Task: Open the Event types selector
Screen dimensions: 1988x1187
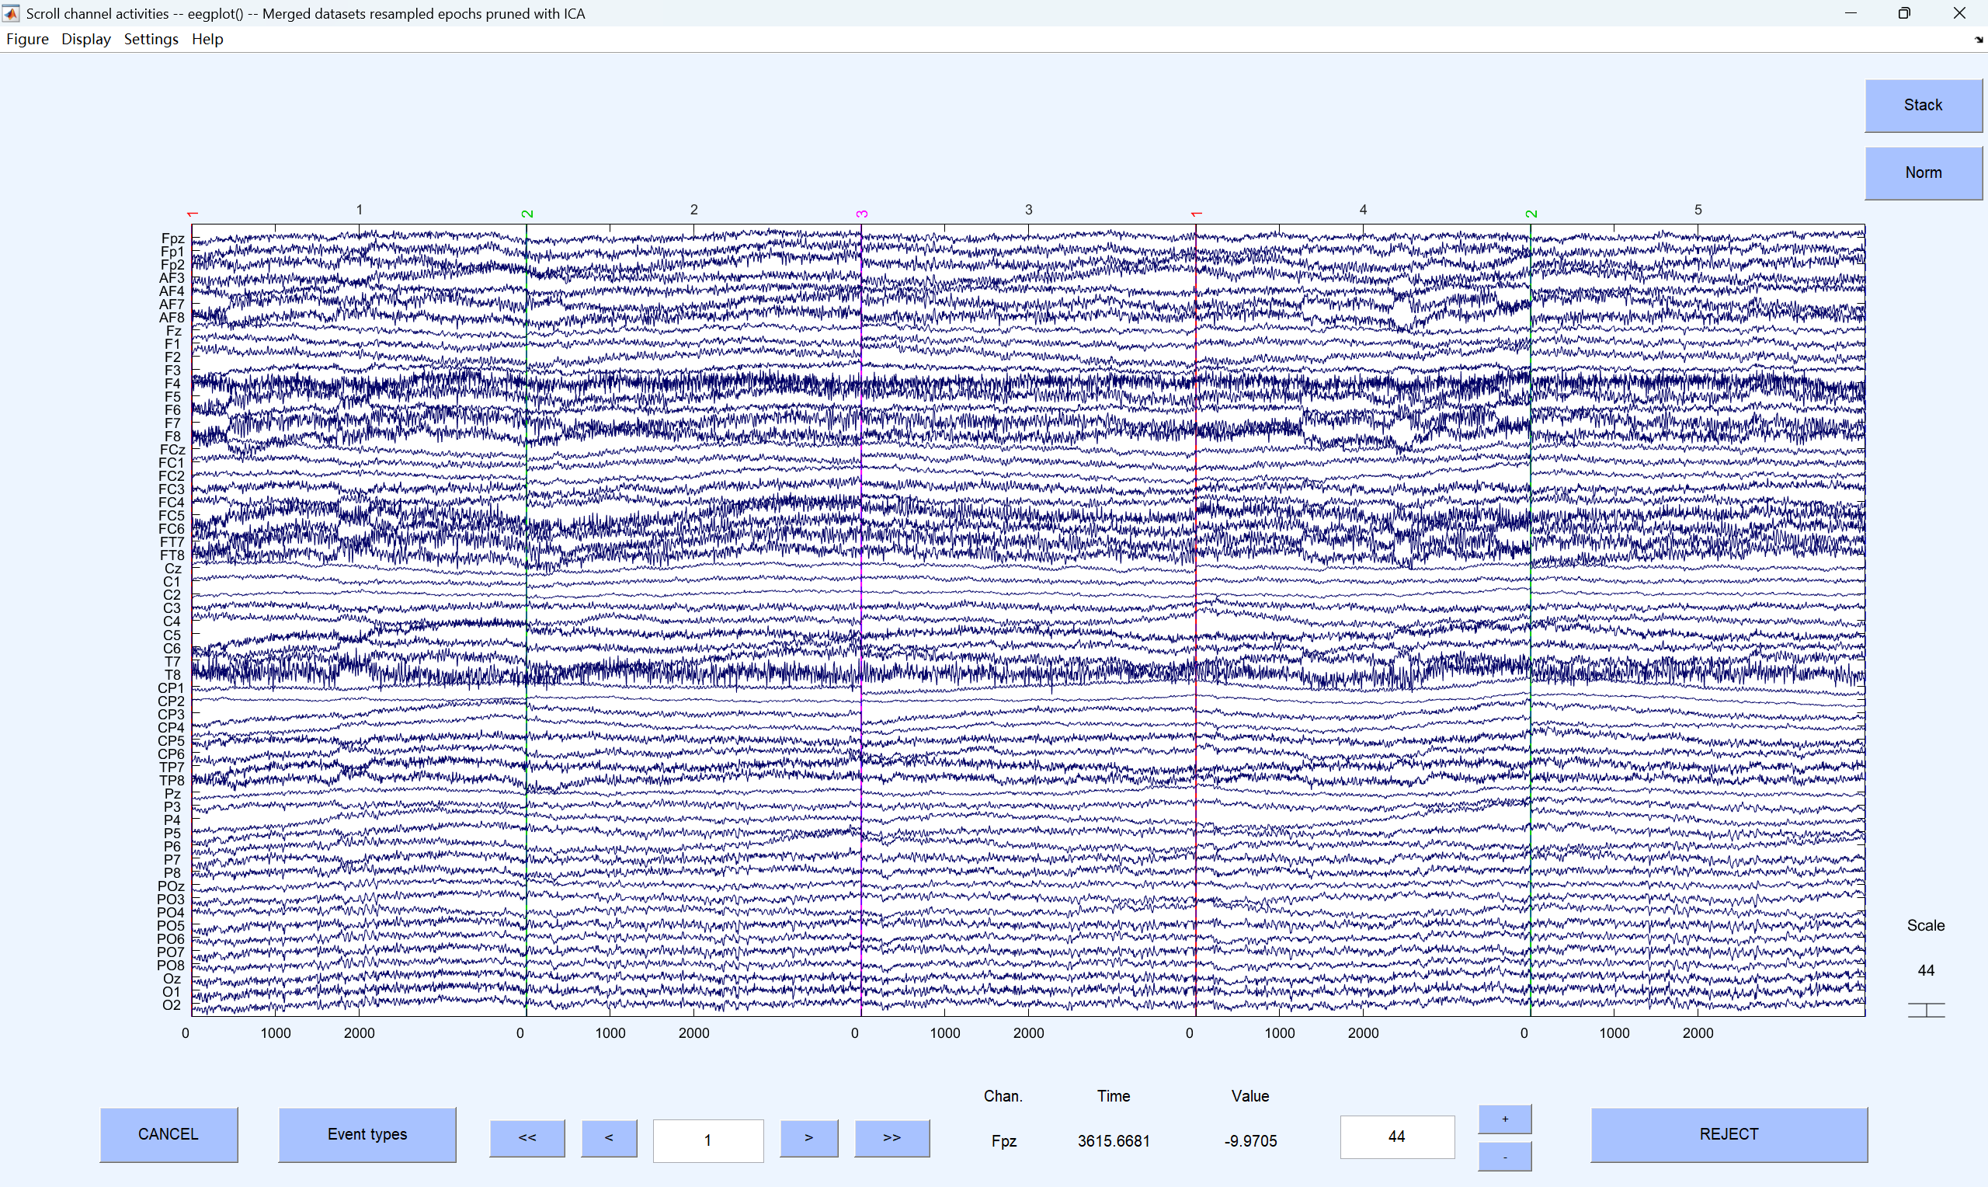Action: pos(367,1133)
